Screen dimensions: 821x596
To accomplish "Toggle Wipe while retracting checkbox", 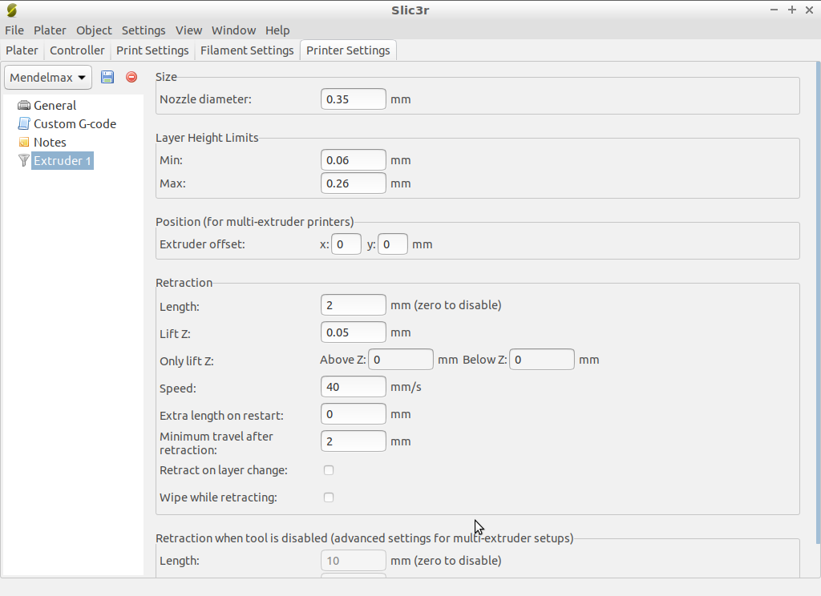I will (328, 497).
